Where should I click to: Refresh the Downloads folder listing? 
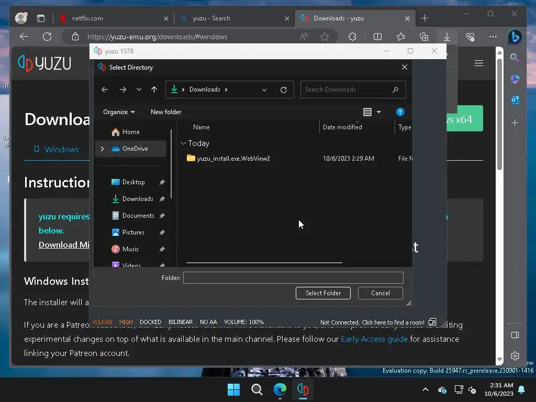283,90
